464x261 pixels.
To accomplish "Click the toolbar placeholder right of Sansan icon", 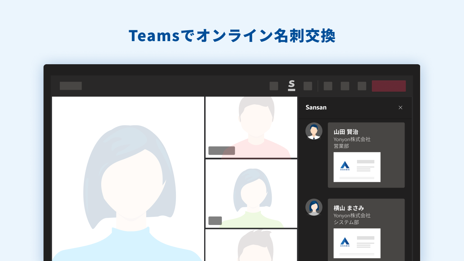I will 308,86.
